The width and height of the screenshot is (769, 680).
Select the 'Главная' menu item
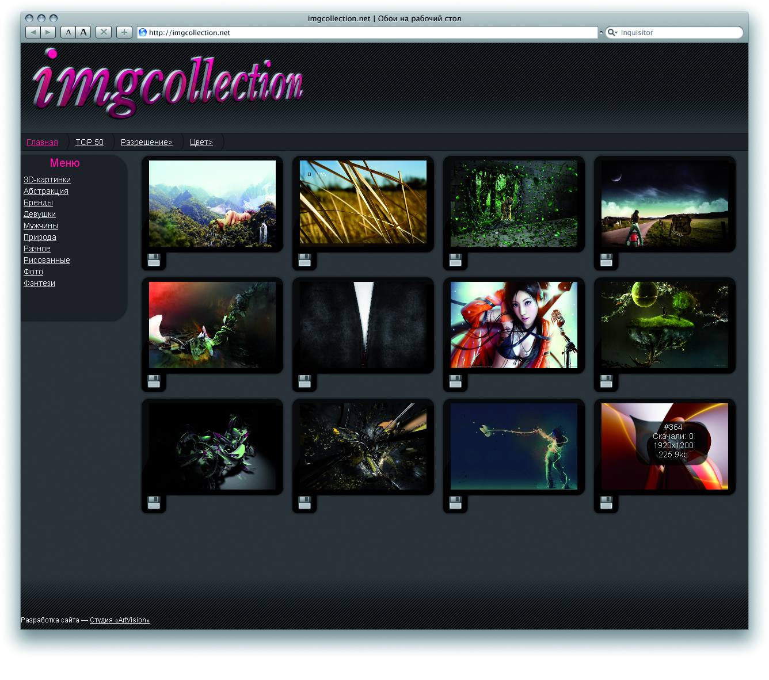[x=43, y=142]
